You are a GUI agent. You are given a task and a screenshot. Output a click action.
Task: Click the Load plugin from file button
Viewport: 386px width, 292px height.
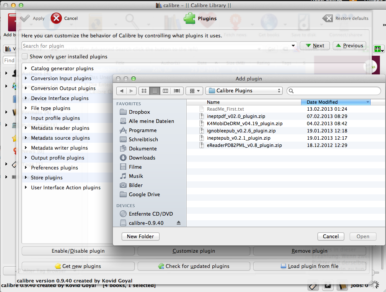[309, 266]
